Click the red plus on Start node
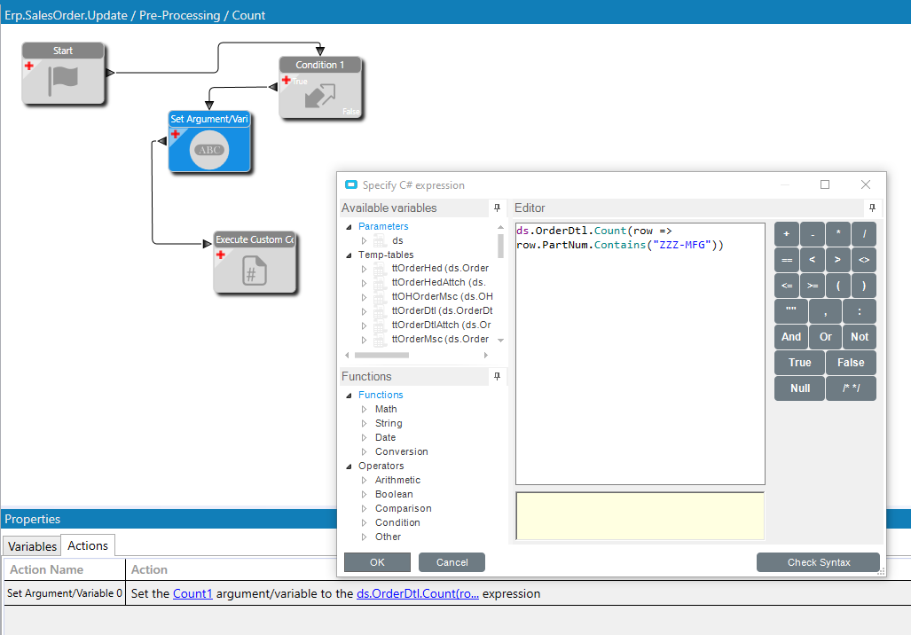Viewport: 911px width, 635px height. (29, 66)
